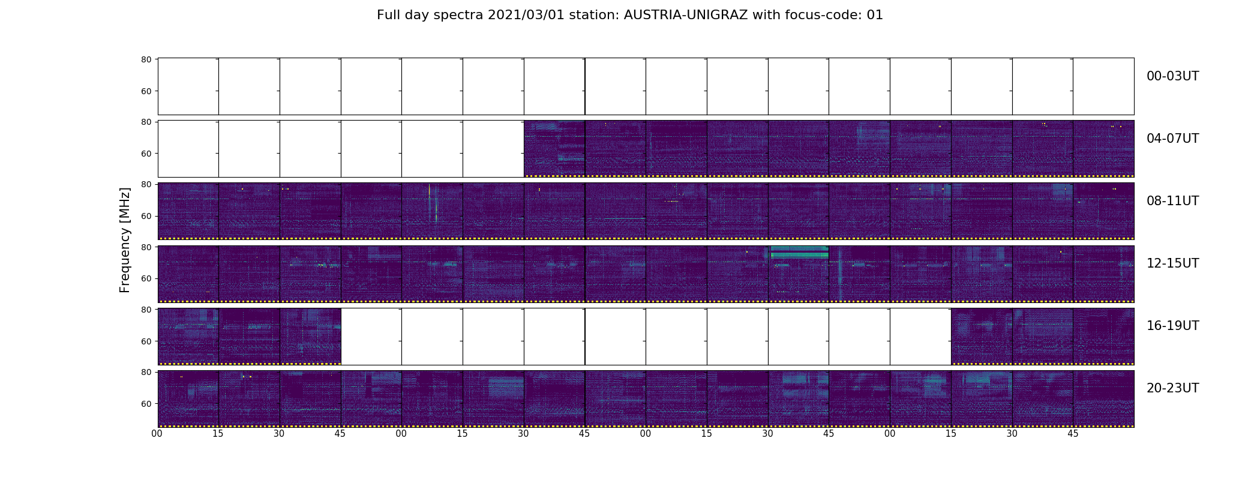Select the 20:00 spectrogram panel in the 20-23UT row
Image resolution: width=1260 pixels, height=480 pixels.
coord(188,398)
